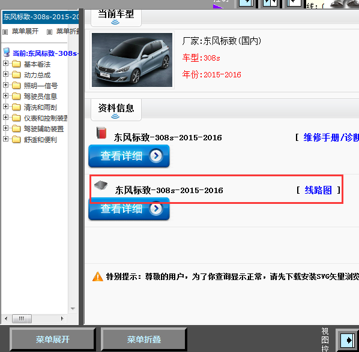359x352 pixels.
Task: Click the computer icon of the 当前:东风标致-308s root node
Action: pyautogui.click(x=7, y=52)
